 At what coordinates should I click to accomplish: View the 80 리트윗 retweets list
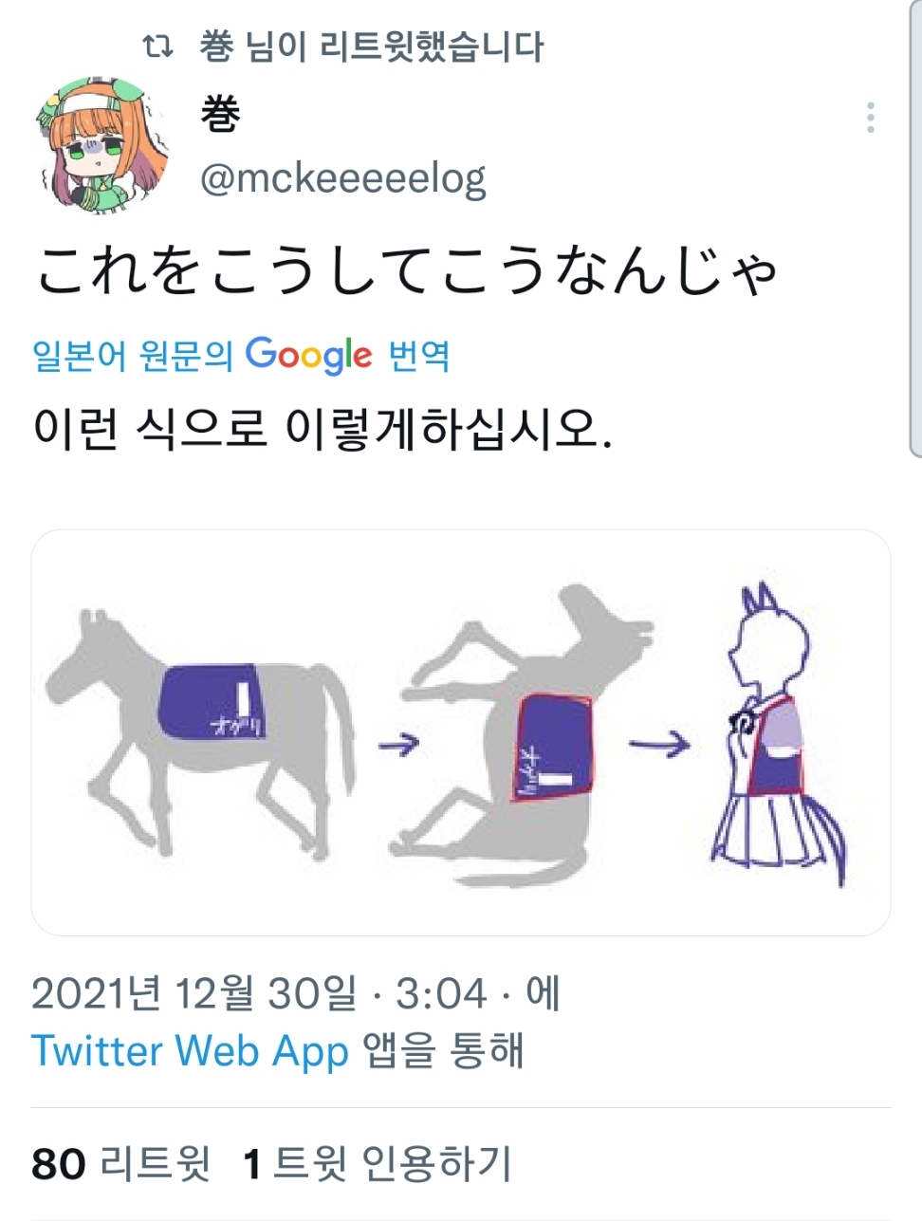(120, 1163)
